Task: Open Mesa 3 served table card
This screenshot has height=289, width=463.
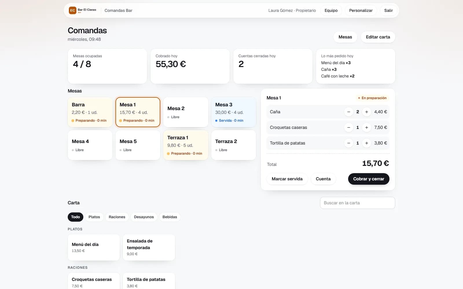Action: (x=234, y=112)
